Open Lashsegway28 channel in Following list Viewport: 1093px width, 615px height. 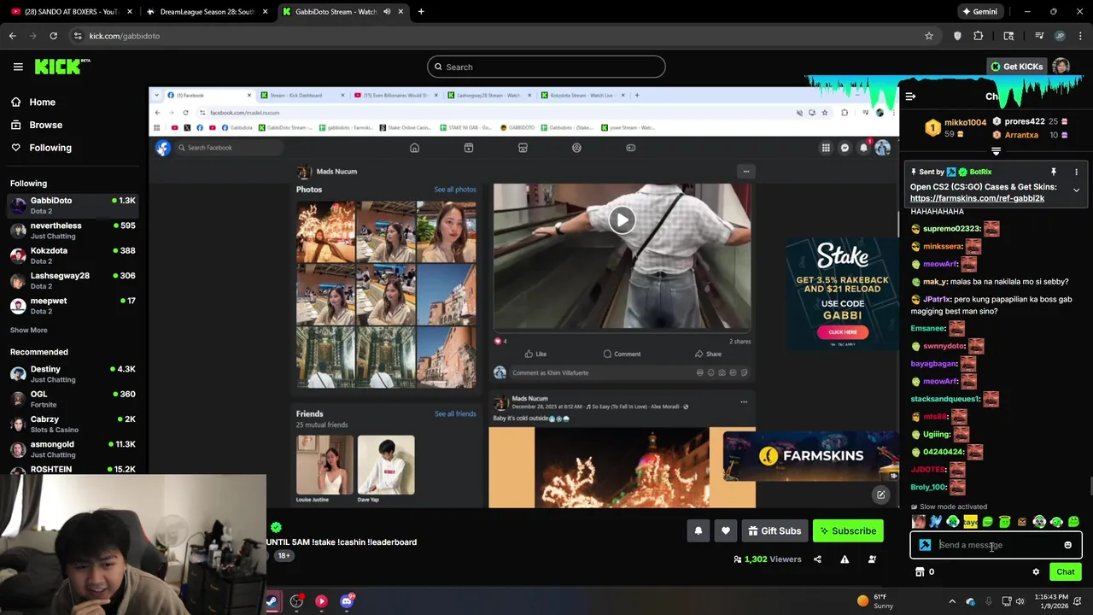tap(73, 280)
